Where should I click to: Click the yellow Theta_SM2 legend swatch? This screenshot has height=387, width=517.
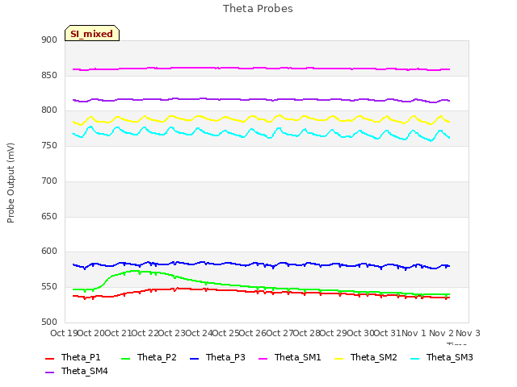click(339, 358)
